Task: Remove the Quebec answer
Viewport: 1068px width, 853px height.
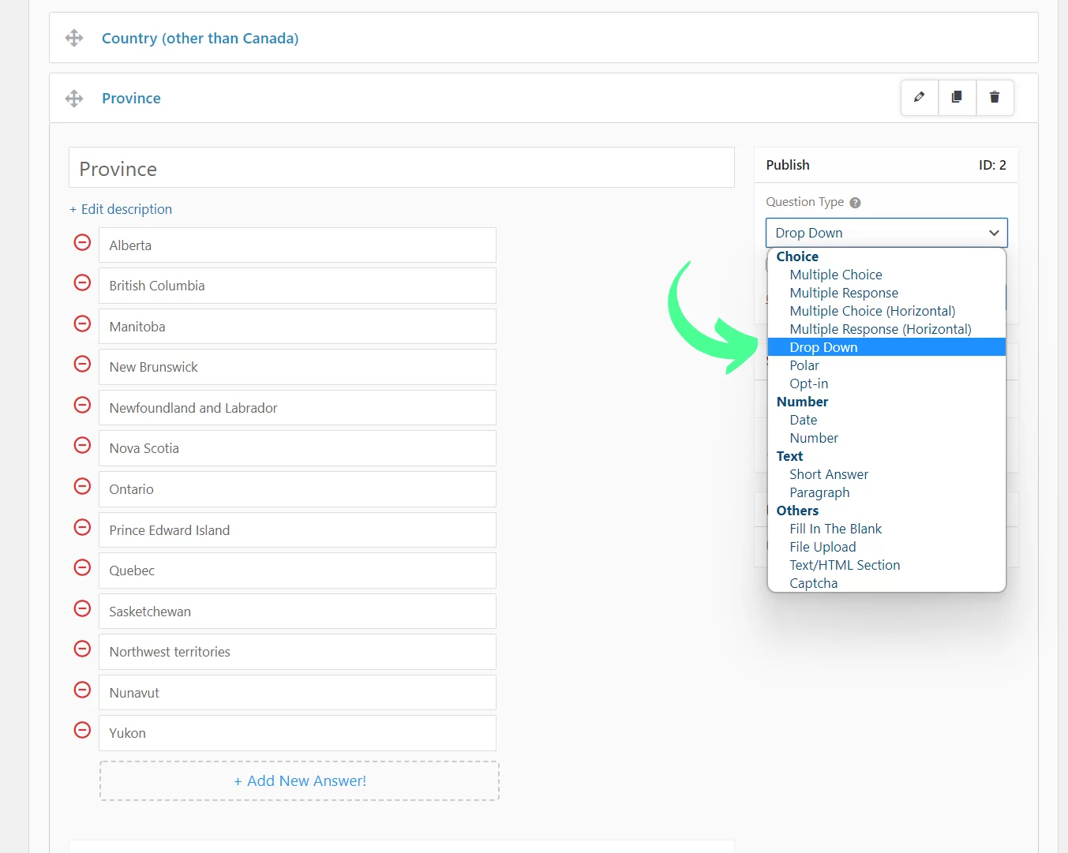Action: [82, 567]
